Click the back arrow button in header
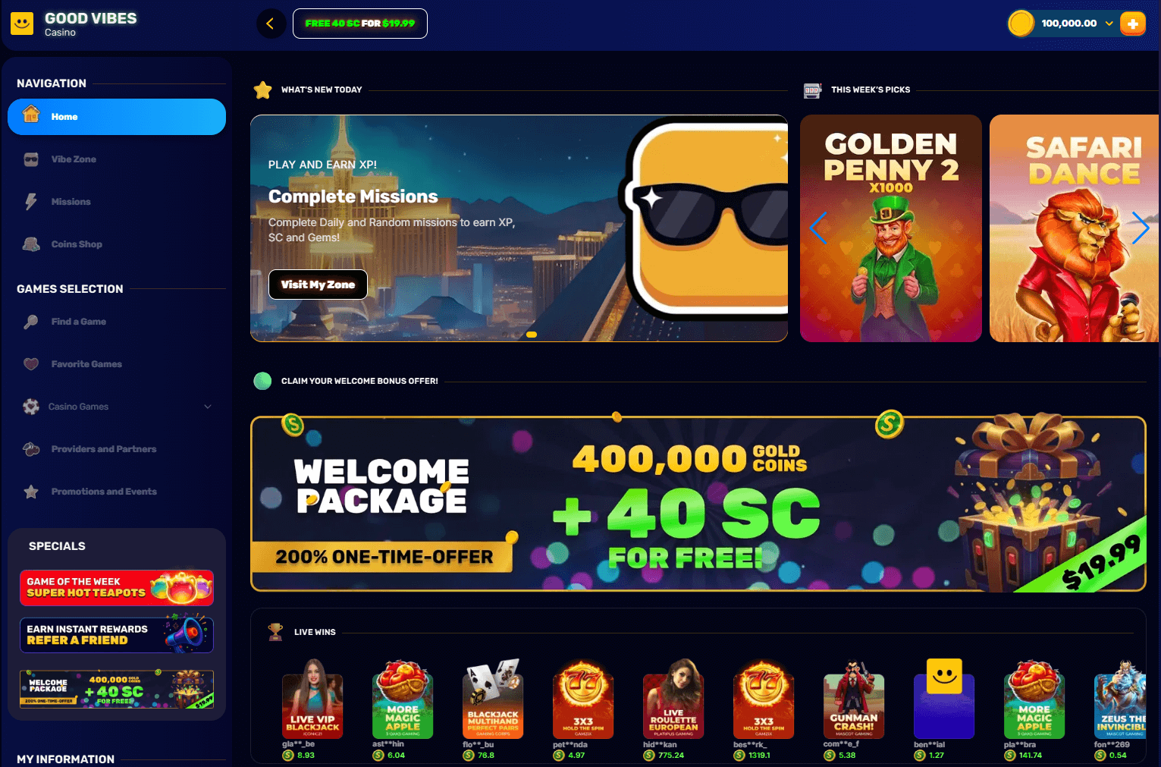 (271, 24)
